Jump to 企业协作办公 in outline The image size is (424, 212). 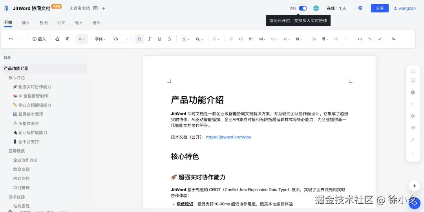[x=26, y=160]
